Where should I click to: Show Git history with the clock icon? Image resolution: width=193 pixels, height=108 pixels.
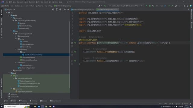coord(176,6)
